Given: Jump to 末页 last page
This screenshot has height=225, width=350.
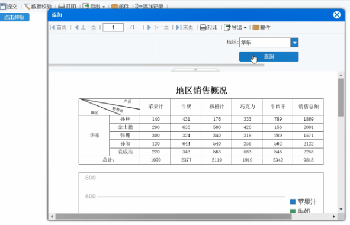Looking at the screenshot, I should (x=184, y=27).
